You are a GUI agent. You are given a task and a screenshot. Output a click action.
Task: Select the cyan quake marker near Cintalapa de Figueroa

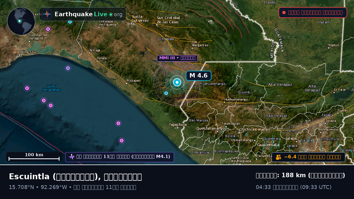(70, 22)
